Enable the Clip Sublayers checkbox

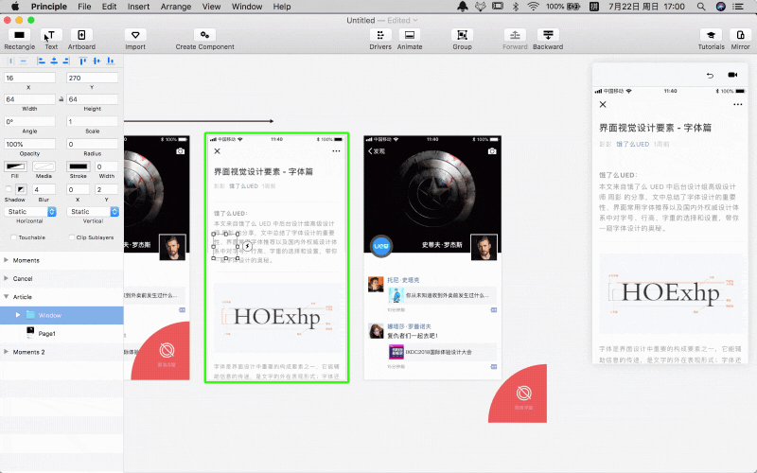71,236
